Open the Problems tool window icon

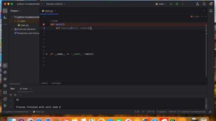point(5,99)
